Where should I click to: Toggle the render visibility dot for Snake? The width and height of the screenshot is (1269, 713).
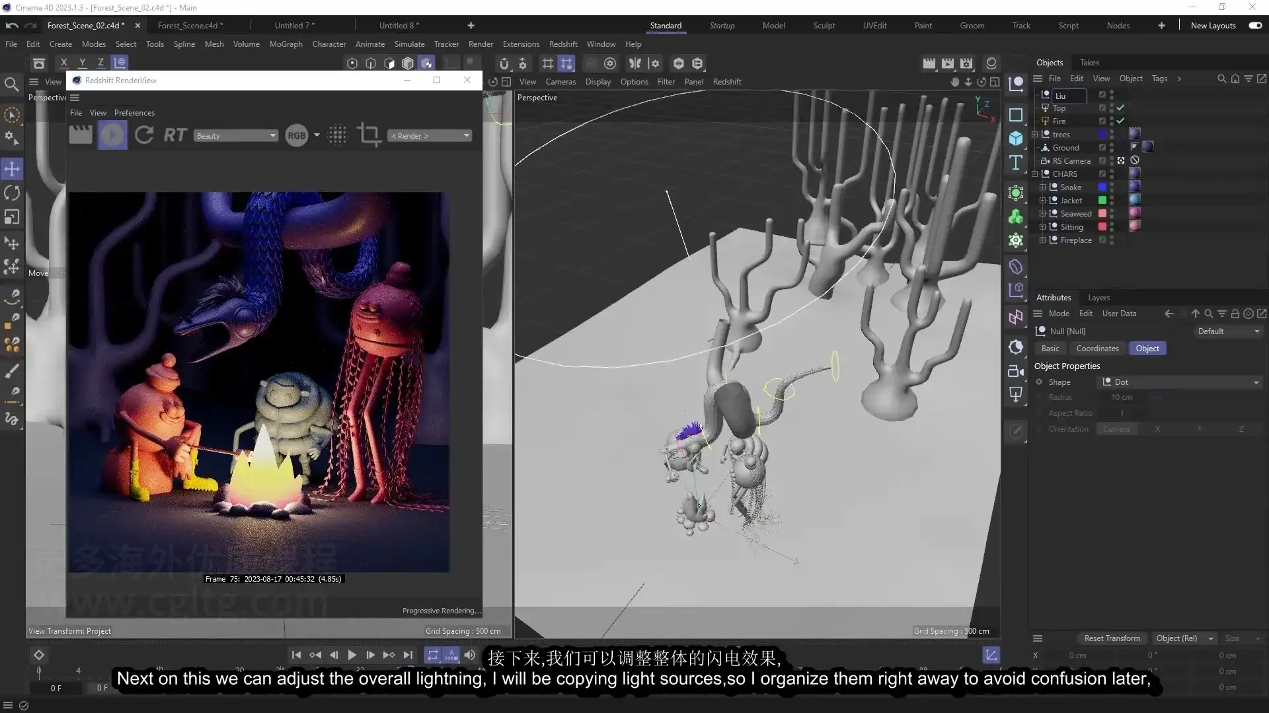(x=1113, y=189)
